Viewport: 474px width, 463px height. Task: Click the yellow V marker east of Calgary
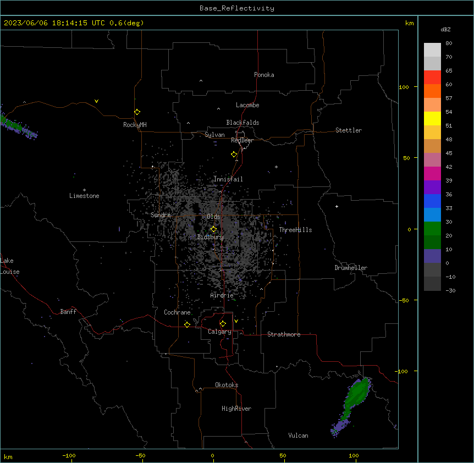tap(236, 321)
